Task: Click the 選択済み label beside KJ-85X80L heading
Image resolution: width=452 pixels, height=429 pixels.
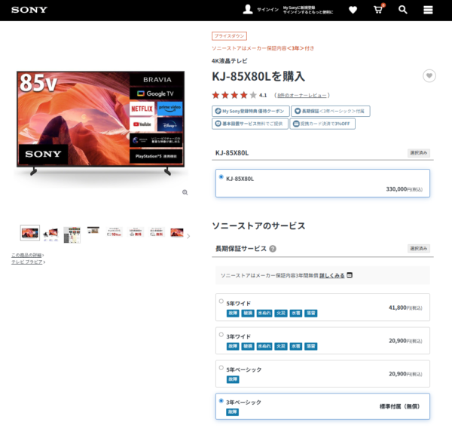Action: 419,152
